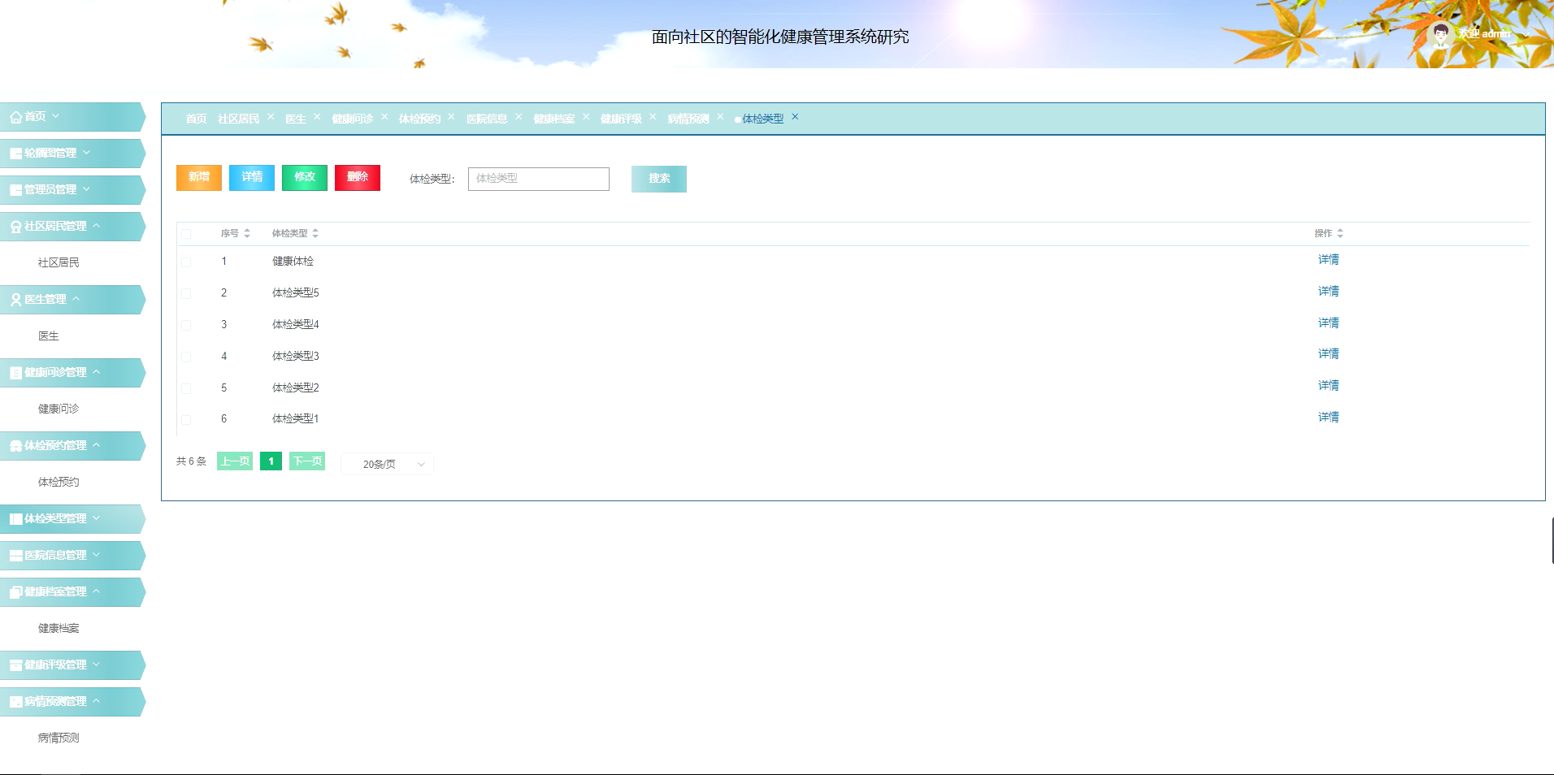Click the 体检类型 search input field

tap(538, 179)
